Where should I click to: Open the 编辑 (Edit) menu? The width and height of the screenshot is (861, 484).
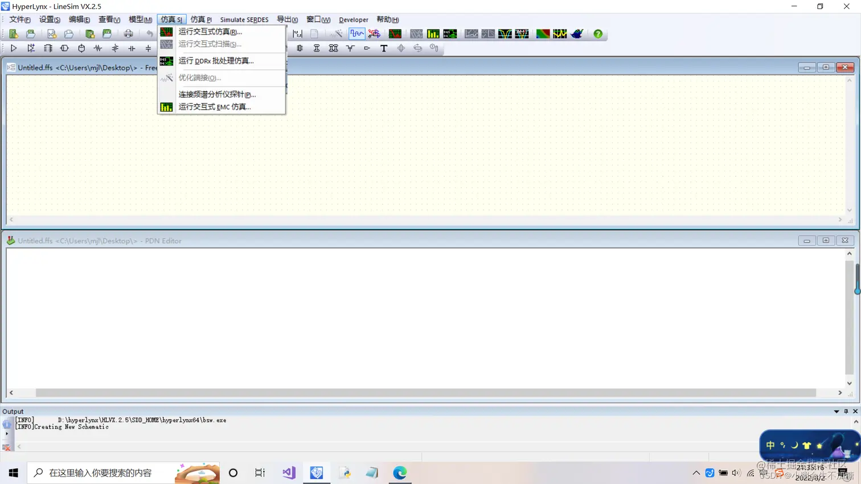[79, 19]
